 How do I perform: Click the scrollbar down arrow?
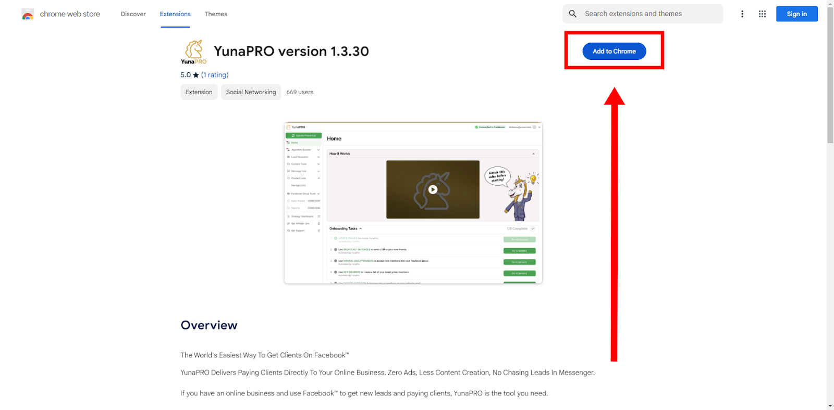(830, 406)
